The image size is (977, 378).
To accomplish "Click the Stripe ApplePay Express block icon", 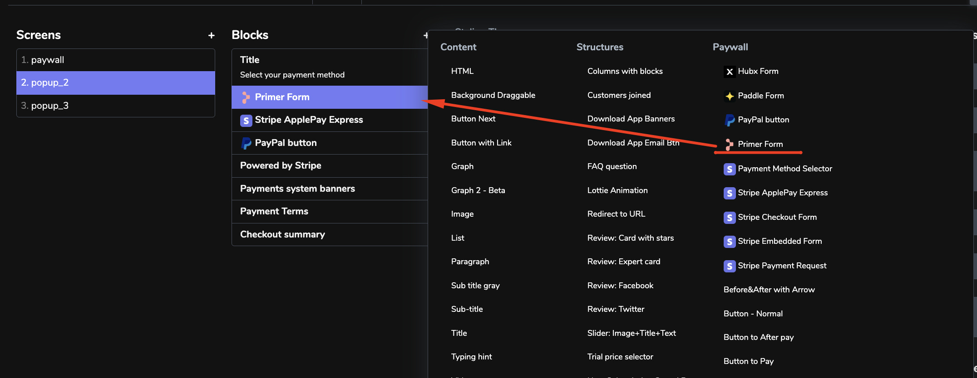I will (x=246, y=120).
